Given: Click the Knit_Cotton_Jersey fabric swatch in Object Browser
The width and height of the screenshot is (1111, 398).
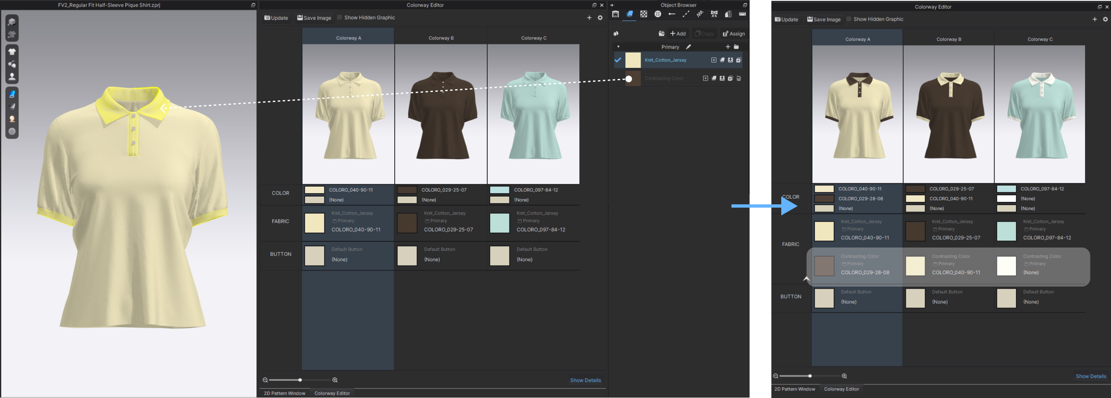Looking at the screenshot, I should point(633,60).
